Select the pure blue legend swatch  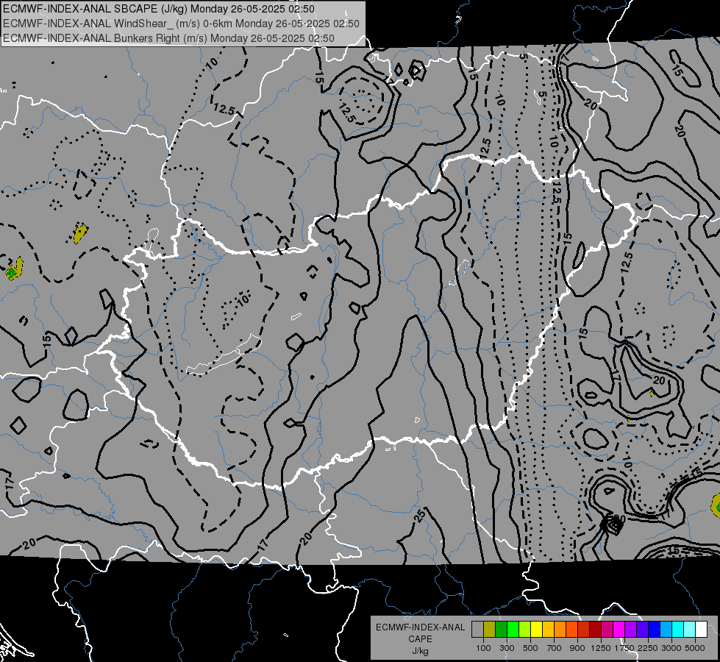655,629
